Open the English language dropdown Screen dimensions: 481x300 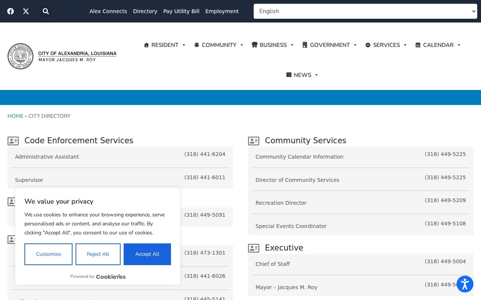[x=365, y=11]
